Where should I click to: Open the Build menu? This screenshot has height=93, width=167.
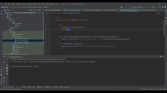click(x=35, y=4)
